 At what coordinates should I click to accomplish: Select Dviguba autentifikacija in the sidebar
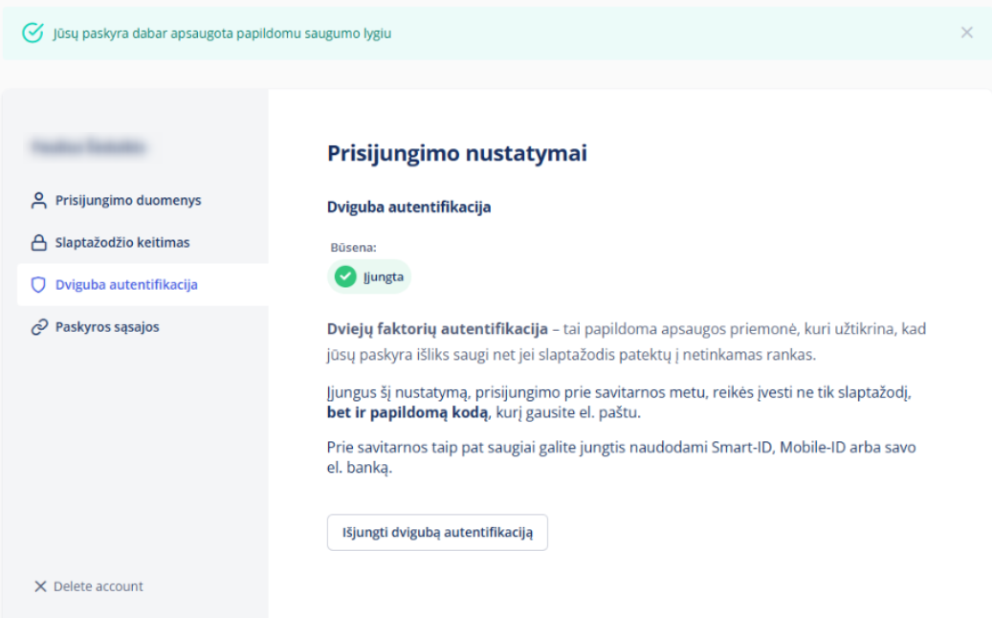coord(126,285)
